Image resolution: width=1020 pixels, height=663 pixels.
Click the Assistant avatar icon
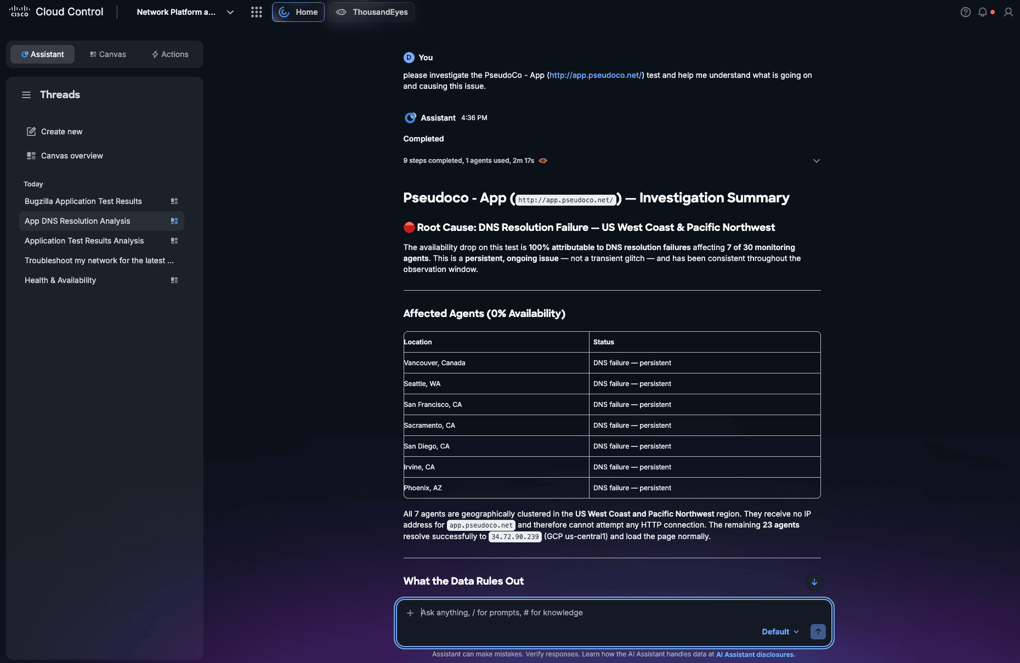coord(410,118)
